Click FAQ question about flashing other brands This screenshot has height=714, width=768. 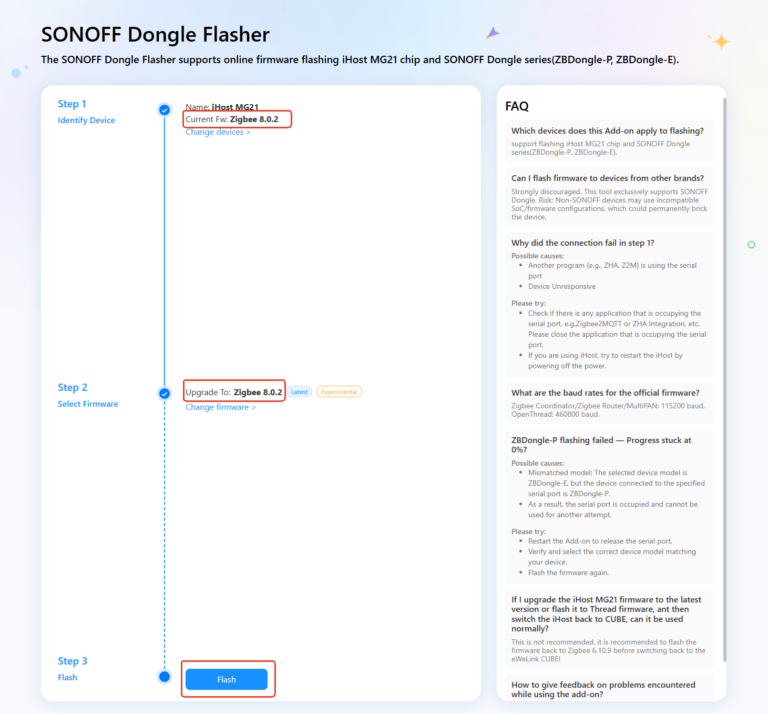point(607,178)
